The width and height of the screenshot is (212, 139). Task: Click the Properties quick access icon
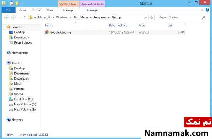coord(12,4)
